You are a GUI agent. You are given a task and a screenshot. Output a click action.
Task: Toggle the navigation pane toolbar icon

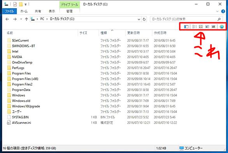tap(186, 26)
